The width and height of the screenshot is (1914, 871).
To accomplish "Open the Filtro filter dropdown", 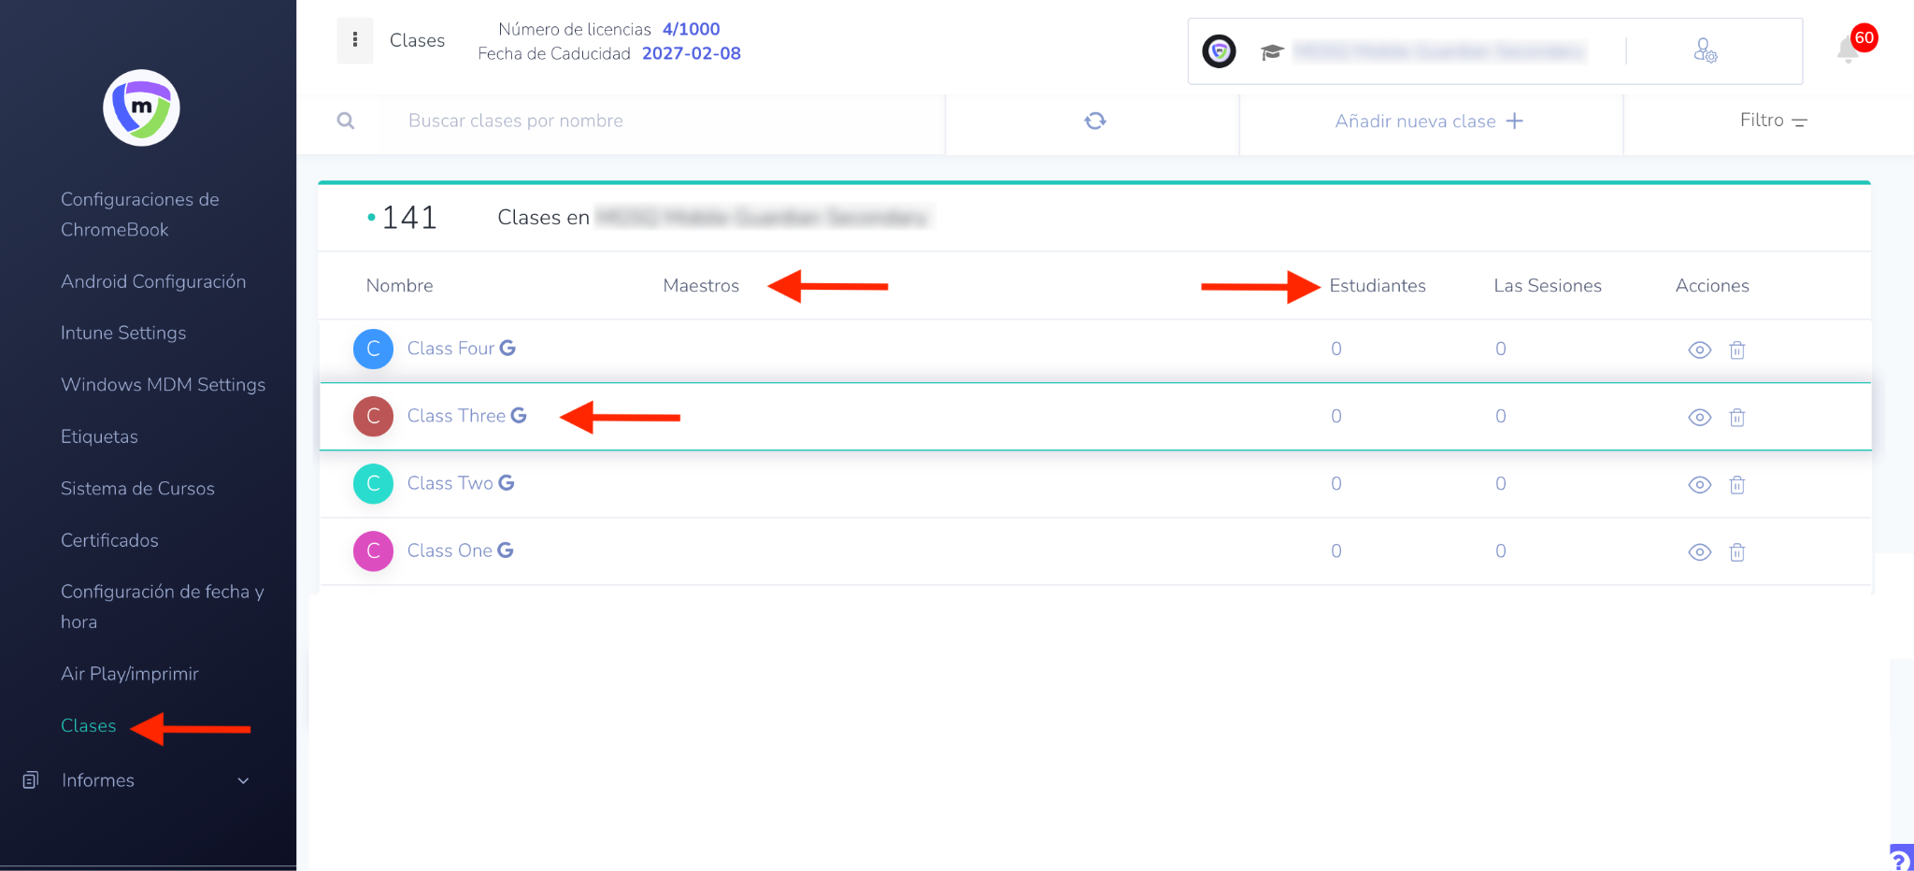I will coord(1773,121).
